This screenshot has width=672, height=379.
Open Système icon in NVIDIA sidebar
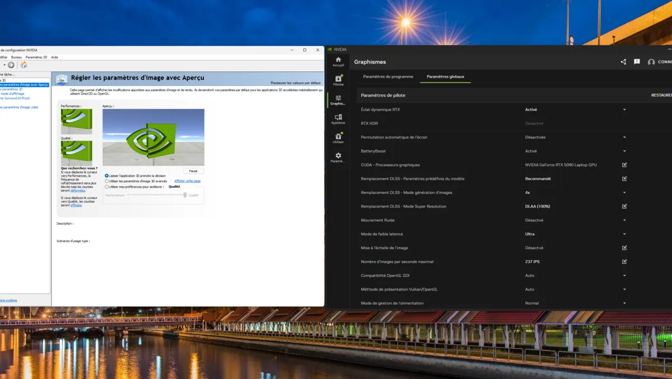click(x=338, y=117)
